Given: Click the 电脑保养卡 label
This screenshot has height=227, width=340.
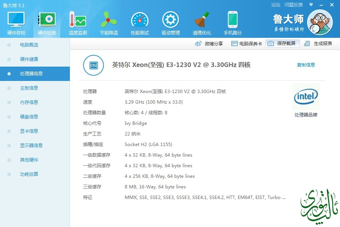Looking at the screenshot, I should (251, 44).
